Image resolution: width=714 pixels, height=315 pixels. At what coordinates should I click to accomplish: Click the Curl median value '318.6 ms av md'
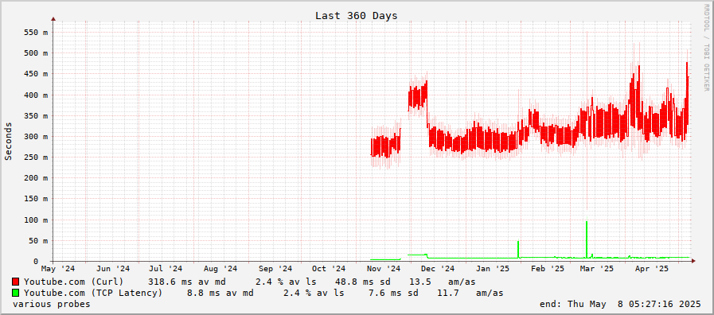tap(187, 282)
